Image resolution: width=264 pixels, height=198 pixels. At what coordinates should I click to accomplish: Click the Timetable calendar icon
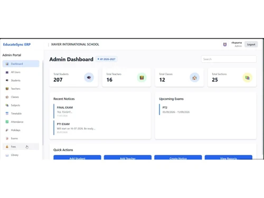click(x=7, y=114)
